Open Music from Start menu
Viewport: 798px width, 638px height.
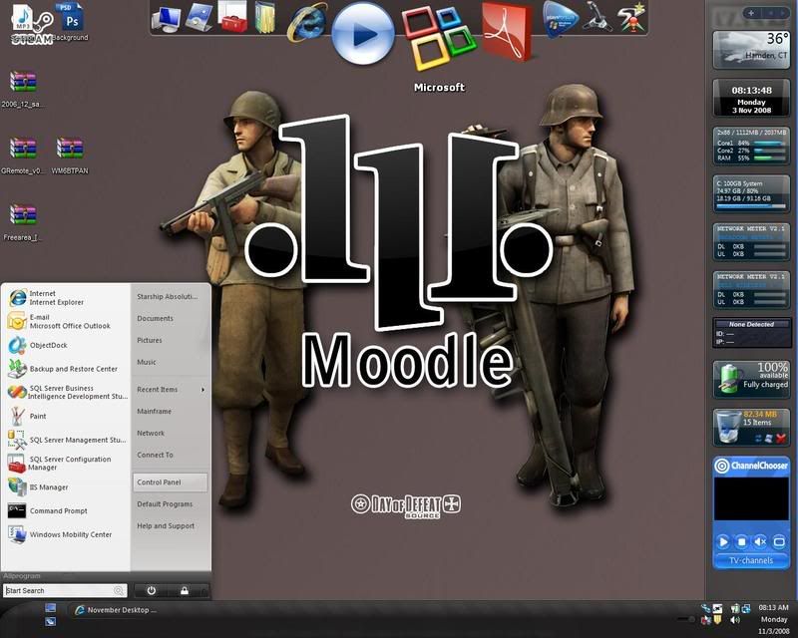(170, 362)
